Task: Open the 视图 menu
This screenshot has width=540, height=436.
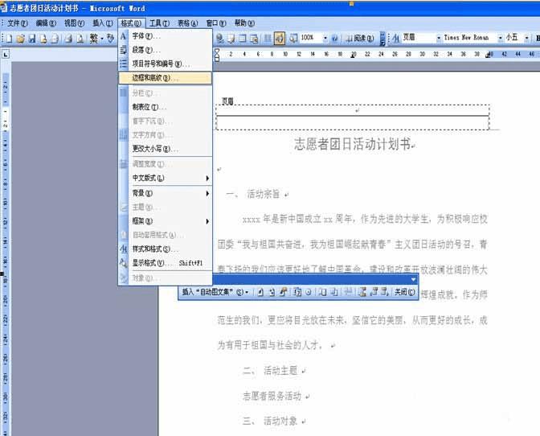Action: tap(74, 23)
